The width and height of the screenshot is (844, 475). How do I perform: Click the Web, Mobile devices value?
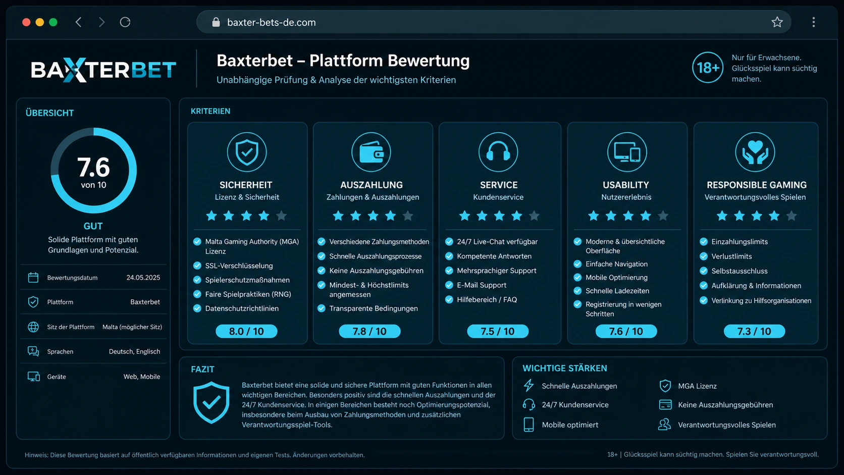point(142,377)
